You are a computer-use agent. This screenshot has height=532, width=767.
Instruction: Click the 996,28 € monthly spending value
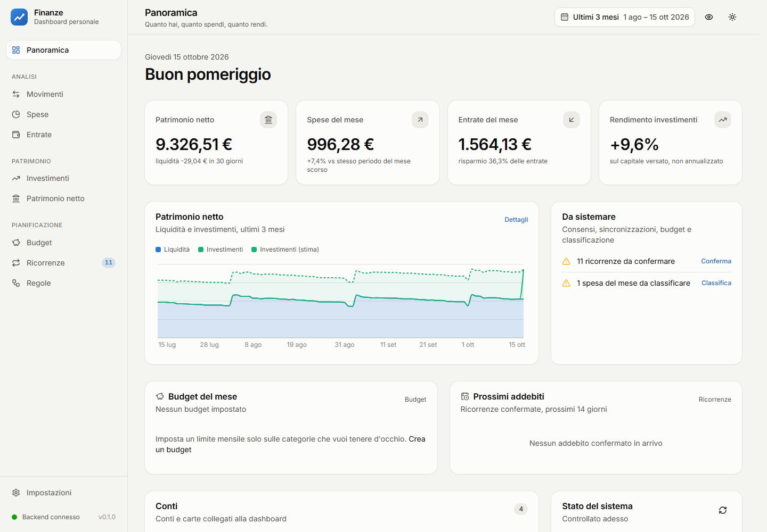[x=340, y=144]
